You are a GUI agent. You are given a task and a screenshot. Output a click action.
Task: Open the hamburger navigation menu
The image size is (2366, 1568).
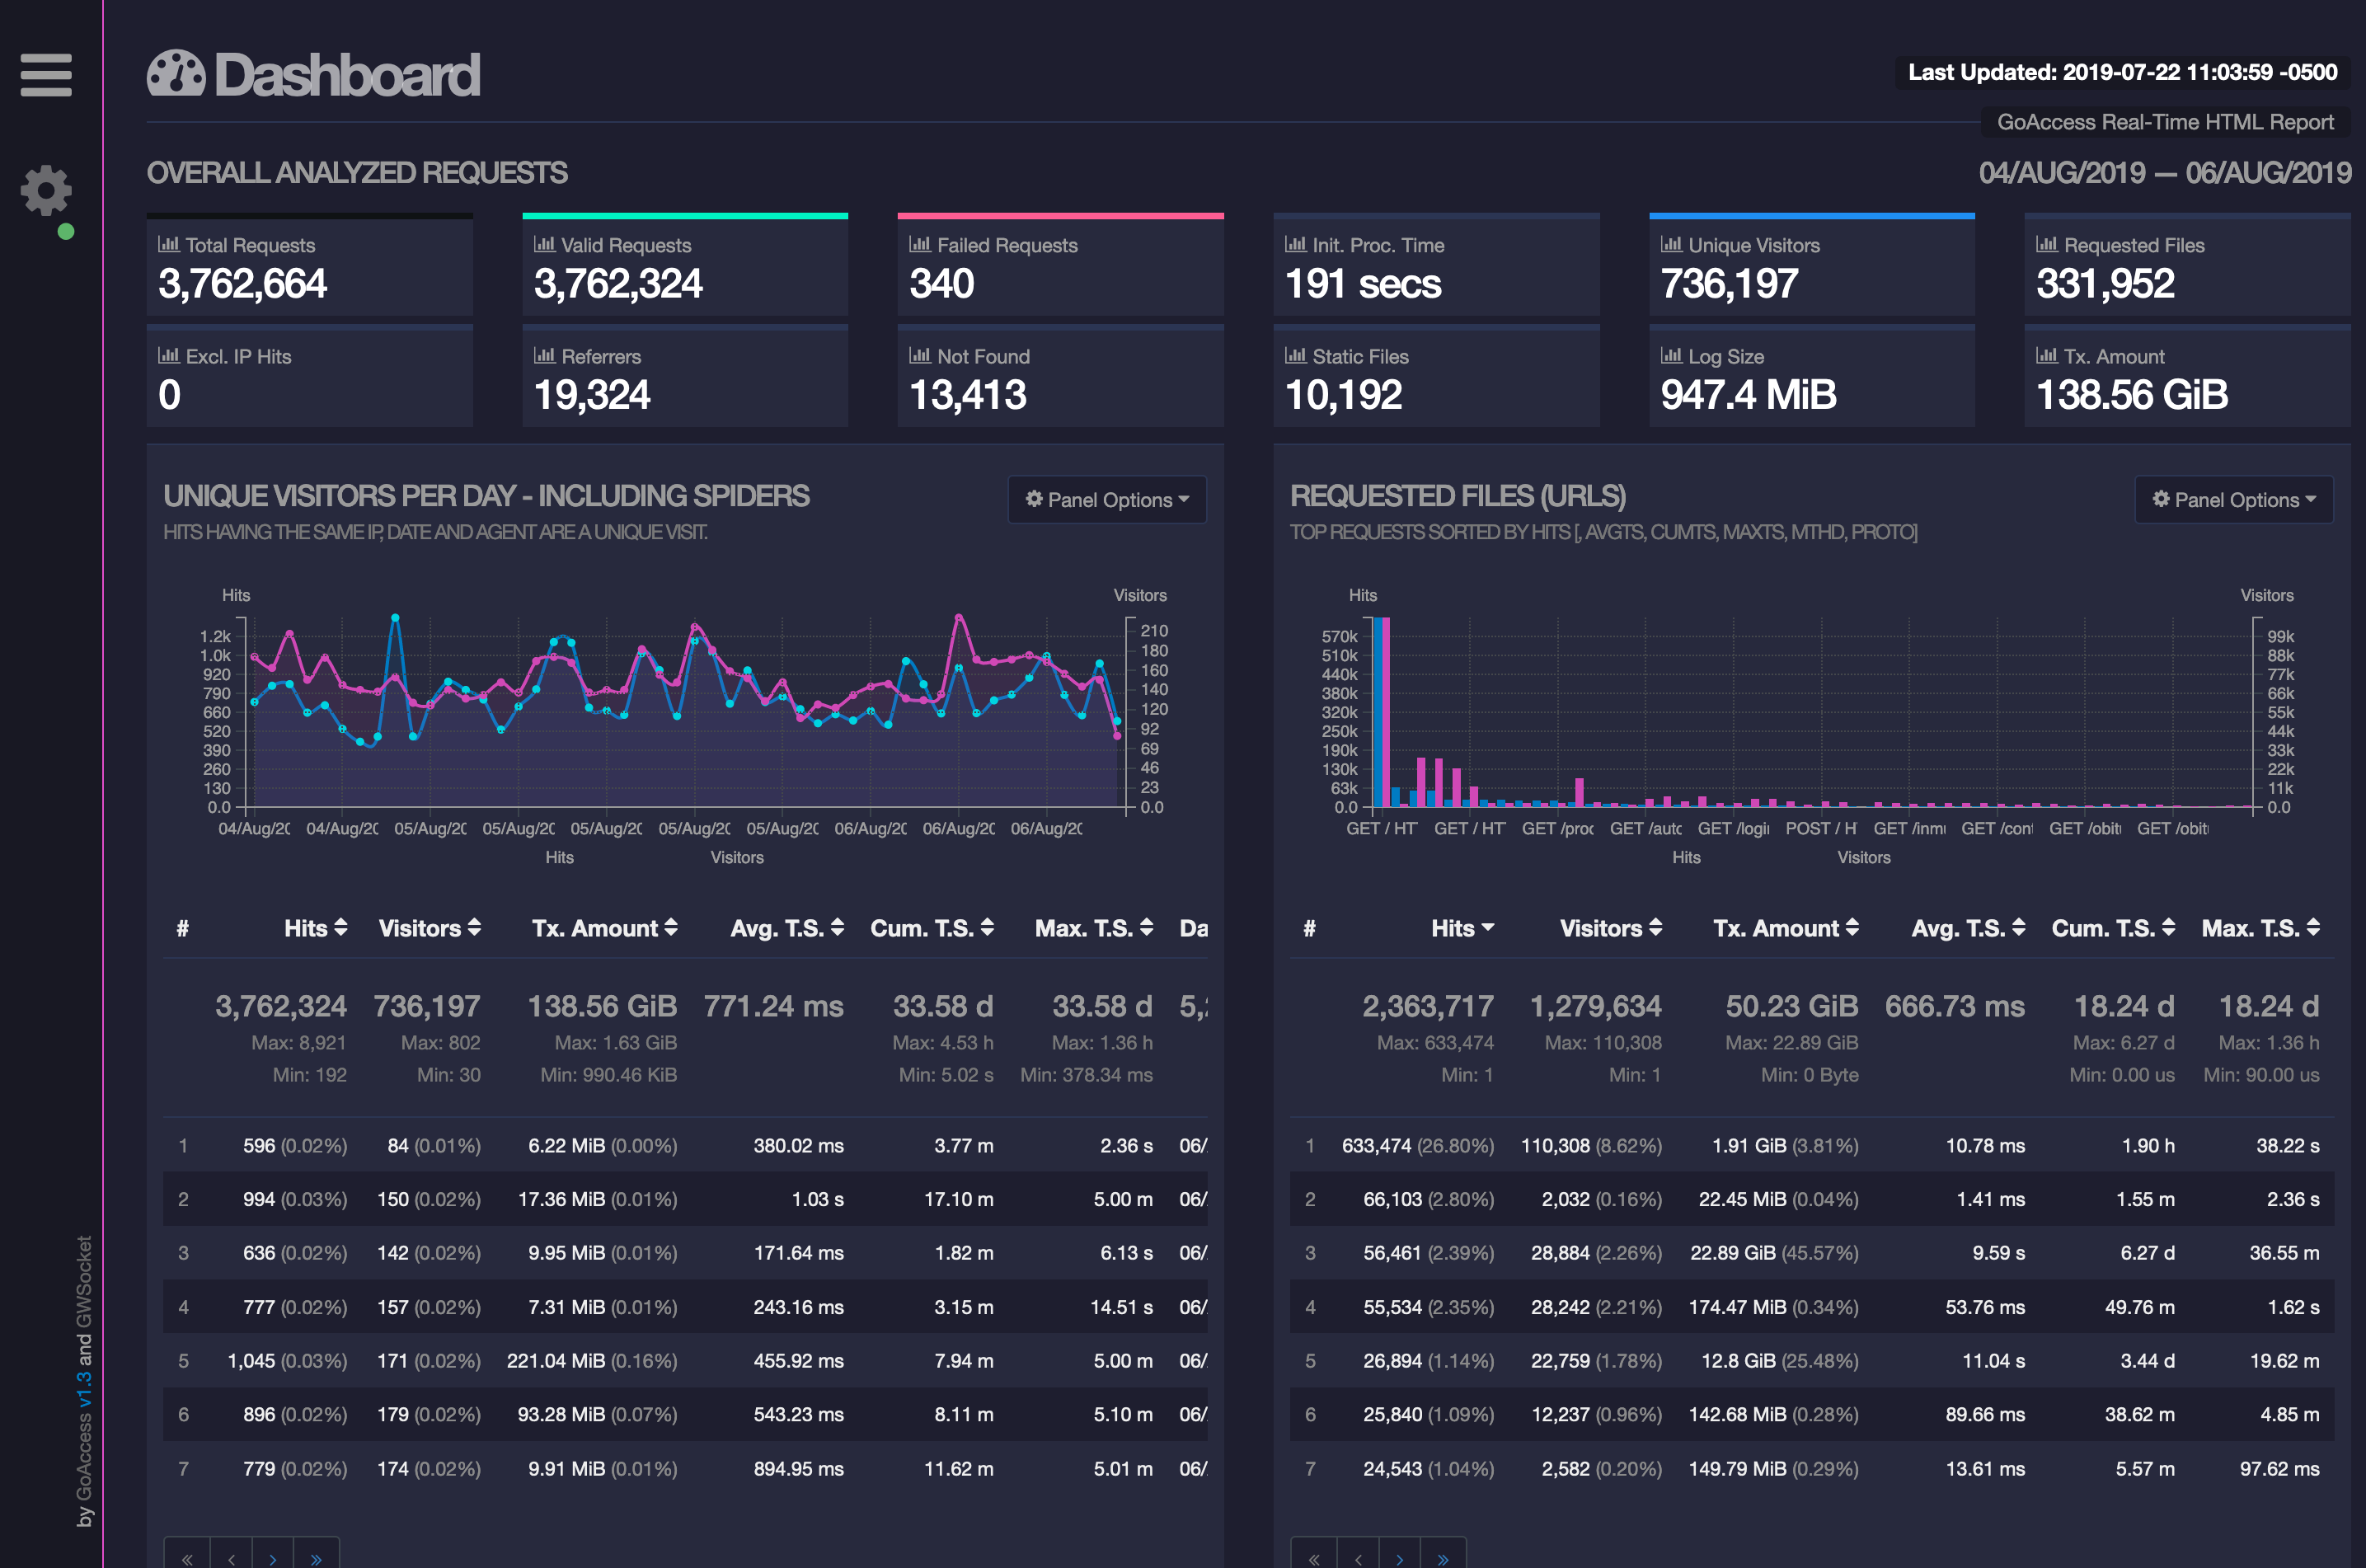[x=45, y=75]
